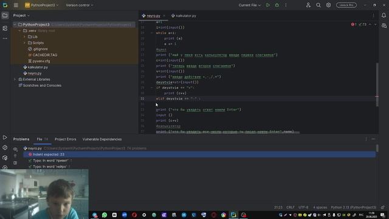Switch to Project Errors tab

pyautogui.click(x=66, y=139)
